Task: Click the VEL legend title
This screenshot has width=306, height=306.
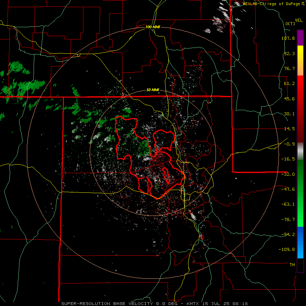Action: point(299,20)
